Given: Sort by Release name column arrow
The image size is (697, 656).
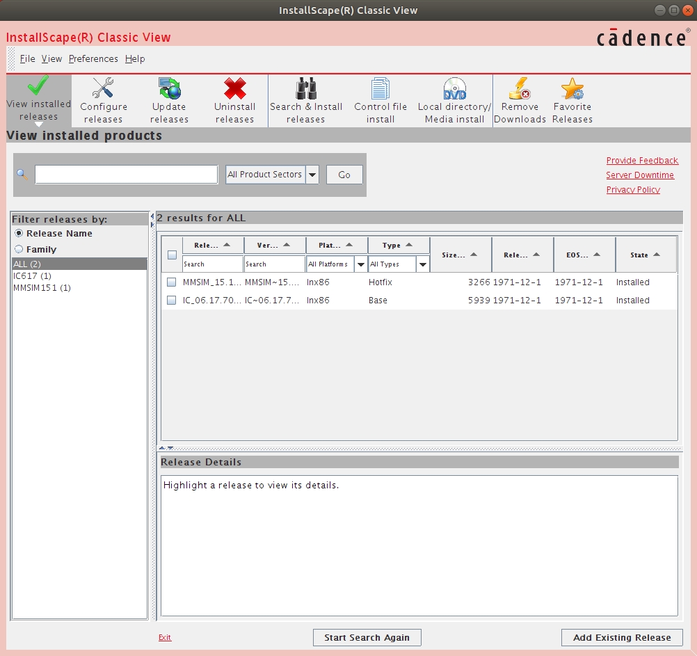Looking at the screenshot, I should click(x=227, y=245).
